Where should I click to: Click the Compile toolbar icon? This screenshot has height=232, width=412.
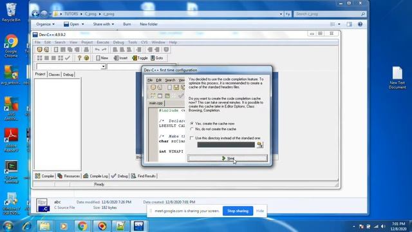point(39,58)
